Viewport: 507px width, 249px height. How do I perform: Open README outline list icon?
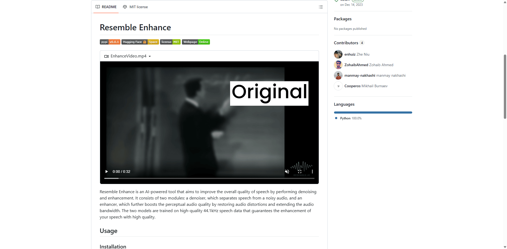click(x=321, y=7)
